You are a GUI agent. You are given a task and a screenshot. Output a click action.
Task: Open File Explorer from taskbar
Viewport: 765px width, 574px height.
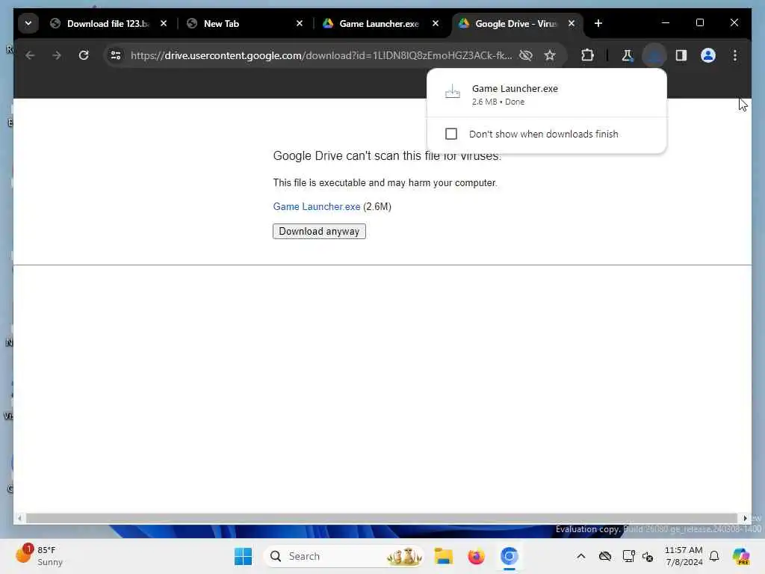coord(444,556)
